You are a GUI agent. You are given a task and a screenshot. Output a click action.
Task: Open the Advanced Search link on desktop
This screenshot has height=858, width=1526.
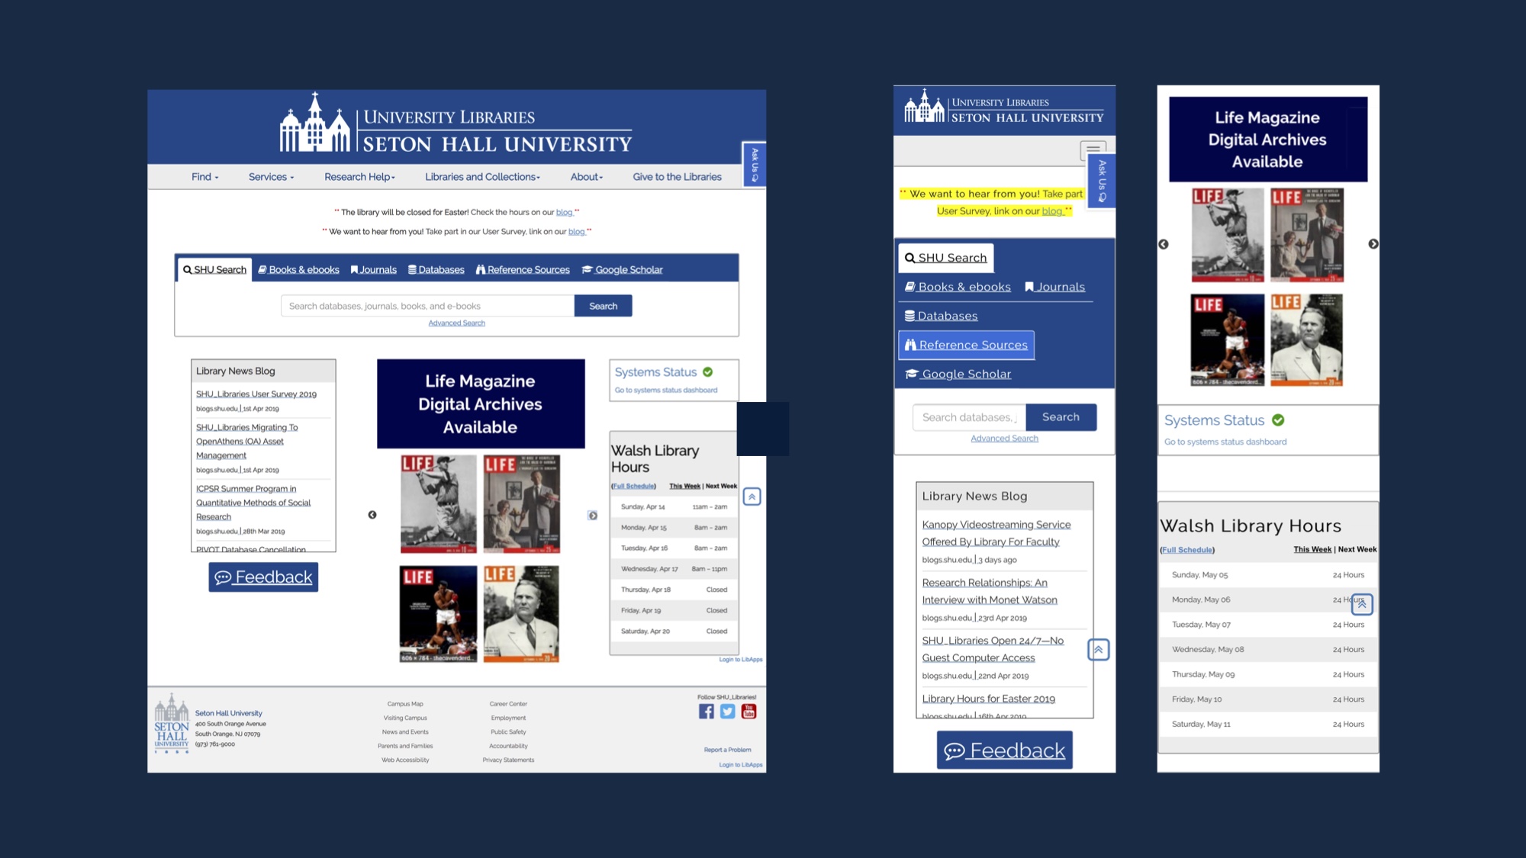coord(456,323)
